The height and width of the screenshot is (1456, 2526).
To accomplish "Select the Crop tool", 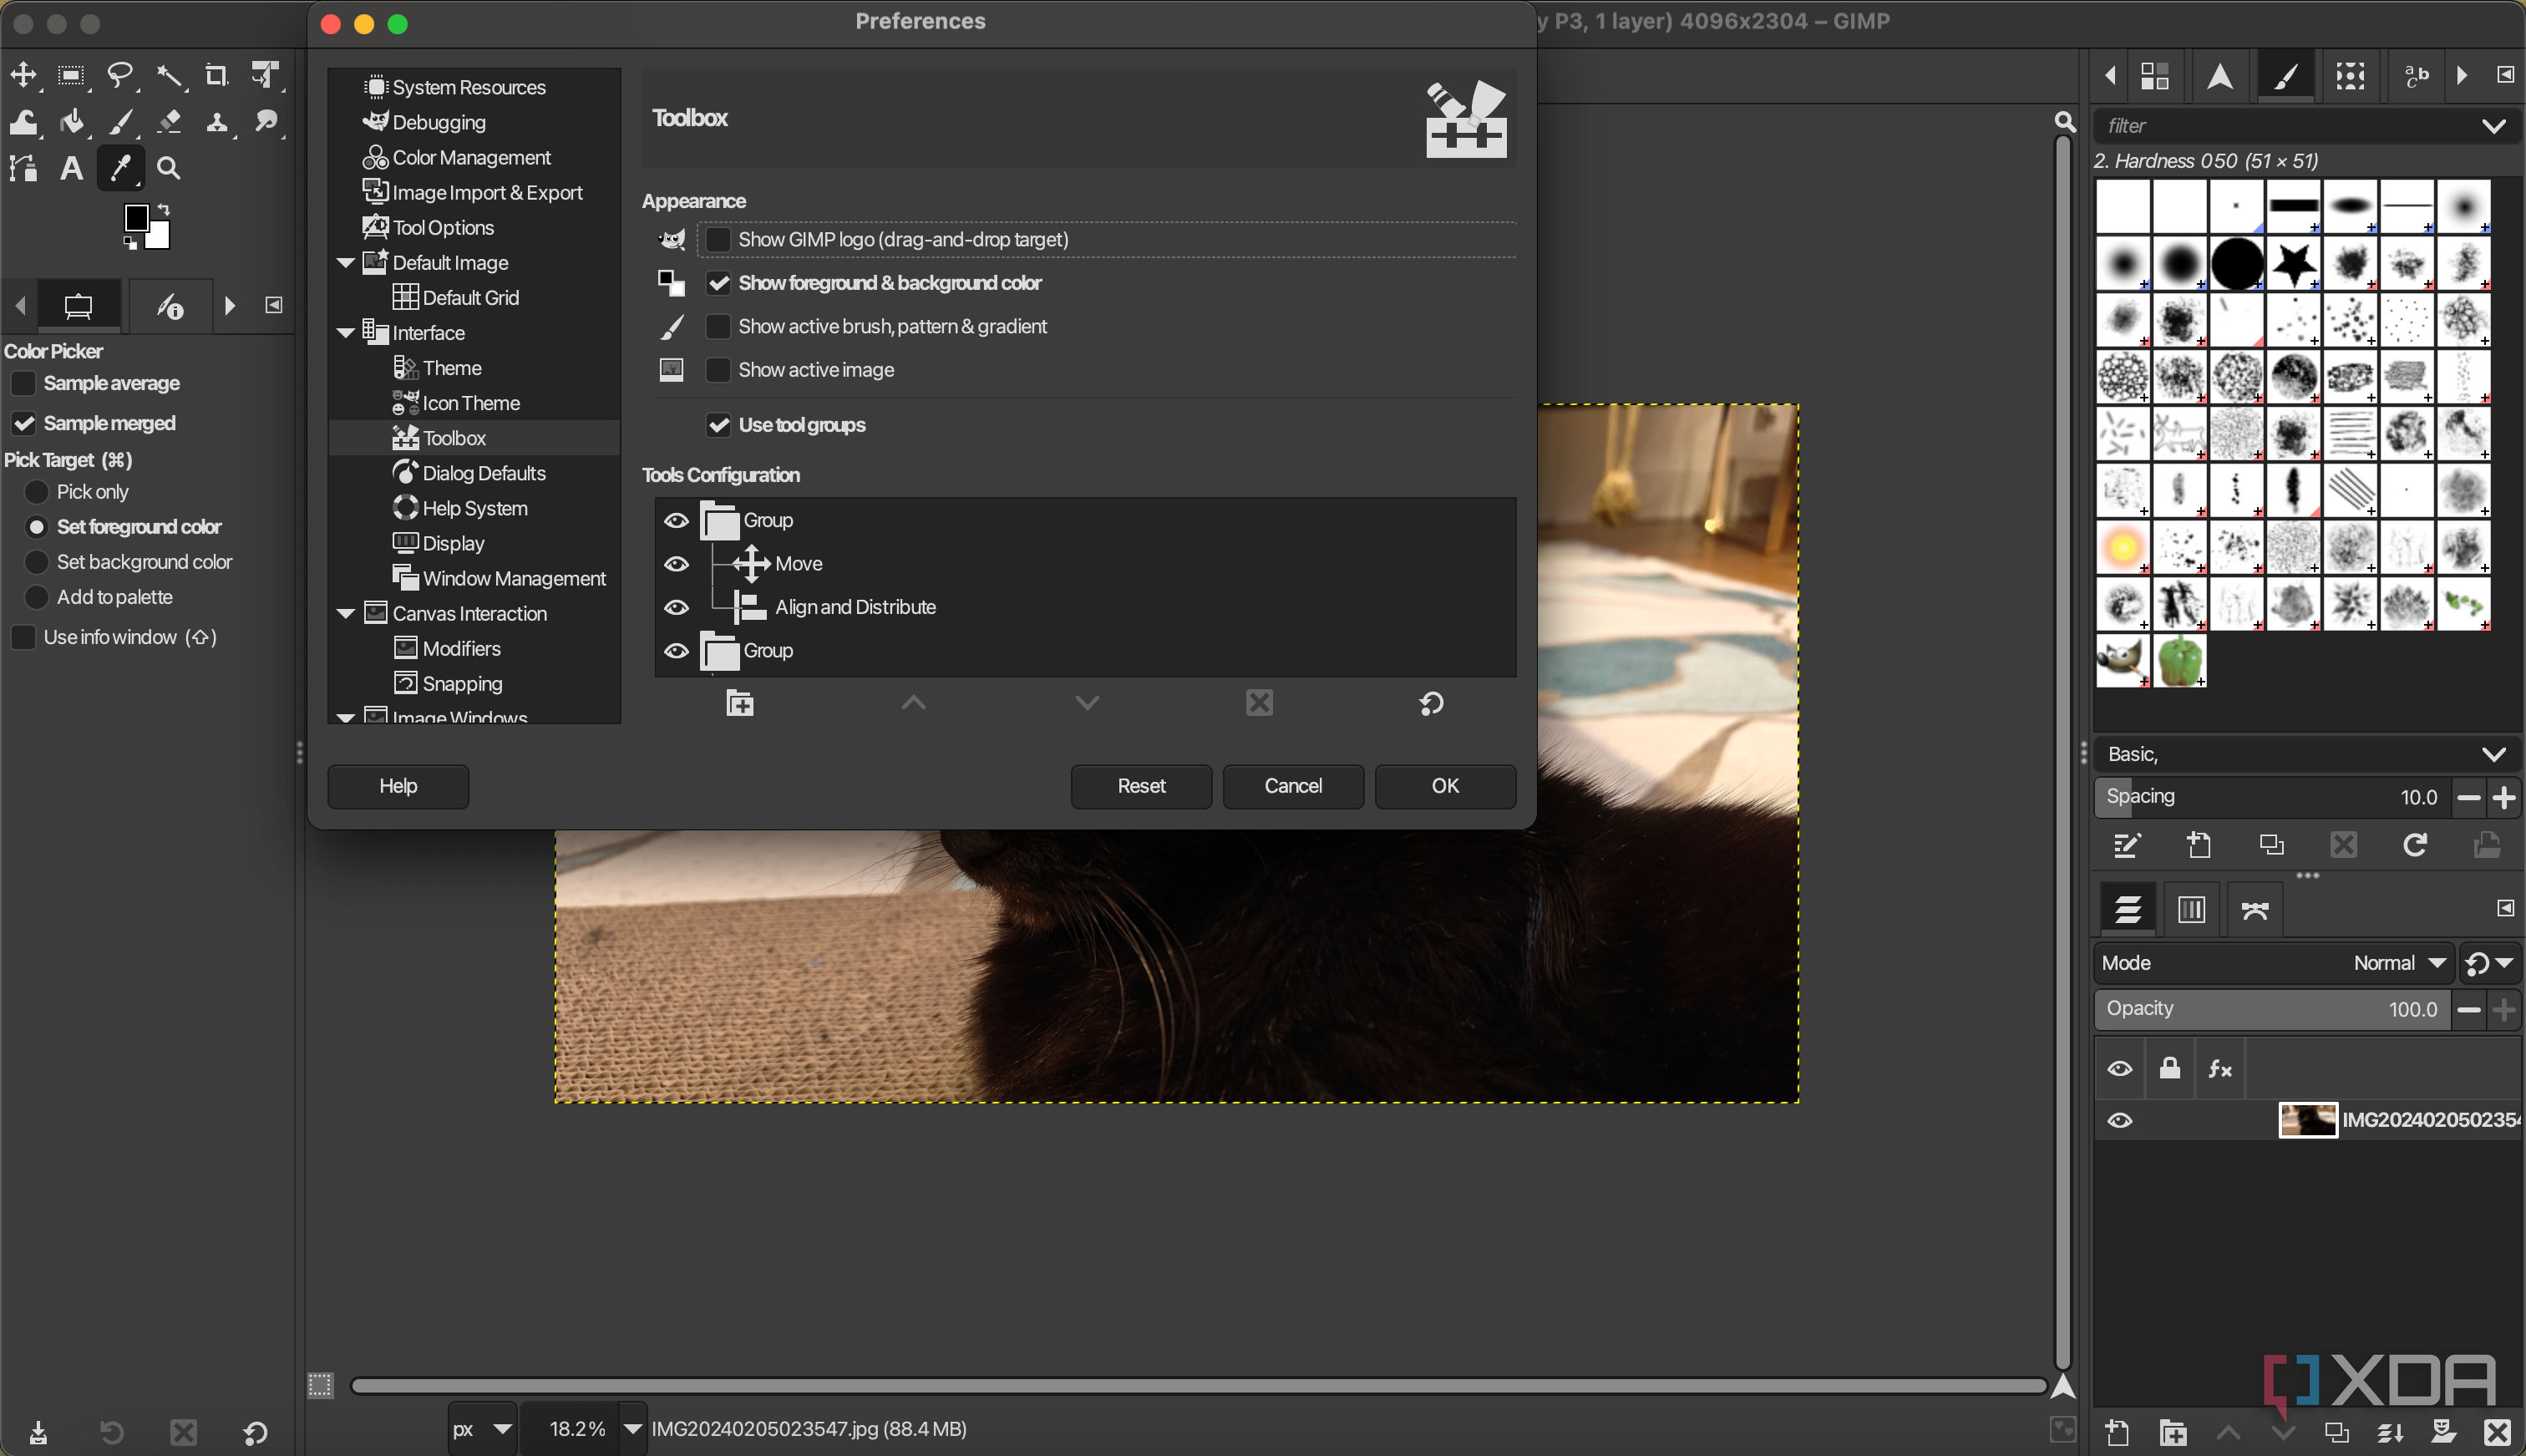I will point(216,75).
